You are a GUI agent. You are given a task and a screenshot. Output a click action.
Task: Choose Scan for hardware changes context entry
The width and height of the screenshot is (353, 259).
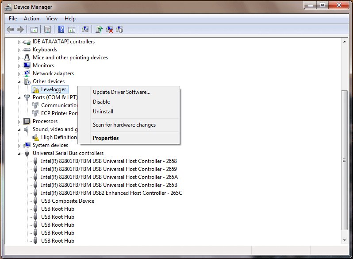pyautogui.click(x=129, y=125)
